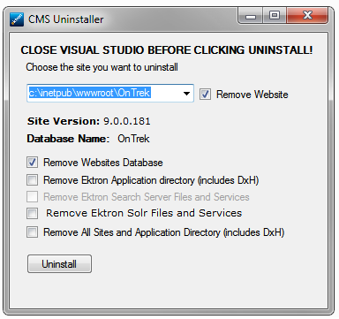The image size is (339, 319).
Task: Click the greyed-out Ektron Search Server checkbox
Action: click(x=32, y=196)
